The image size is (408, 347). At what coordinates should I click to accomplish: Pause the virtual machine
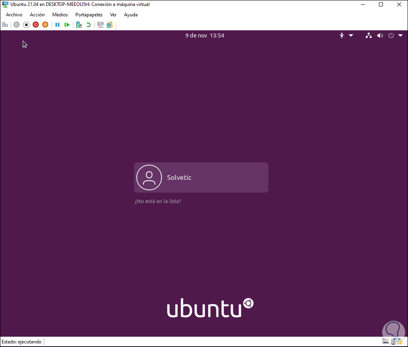pyautogui.click(x=57, y=25)
